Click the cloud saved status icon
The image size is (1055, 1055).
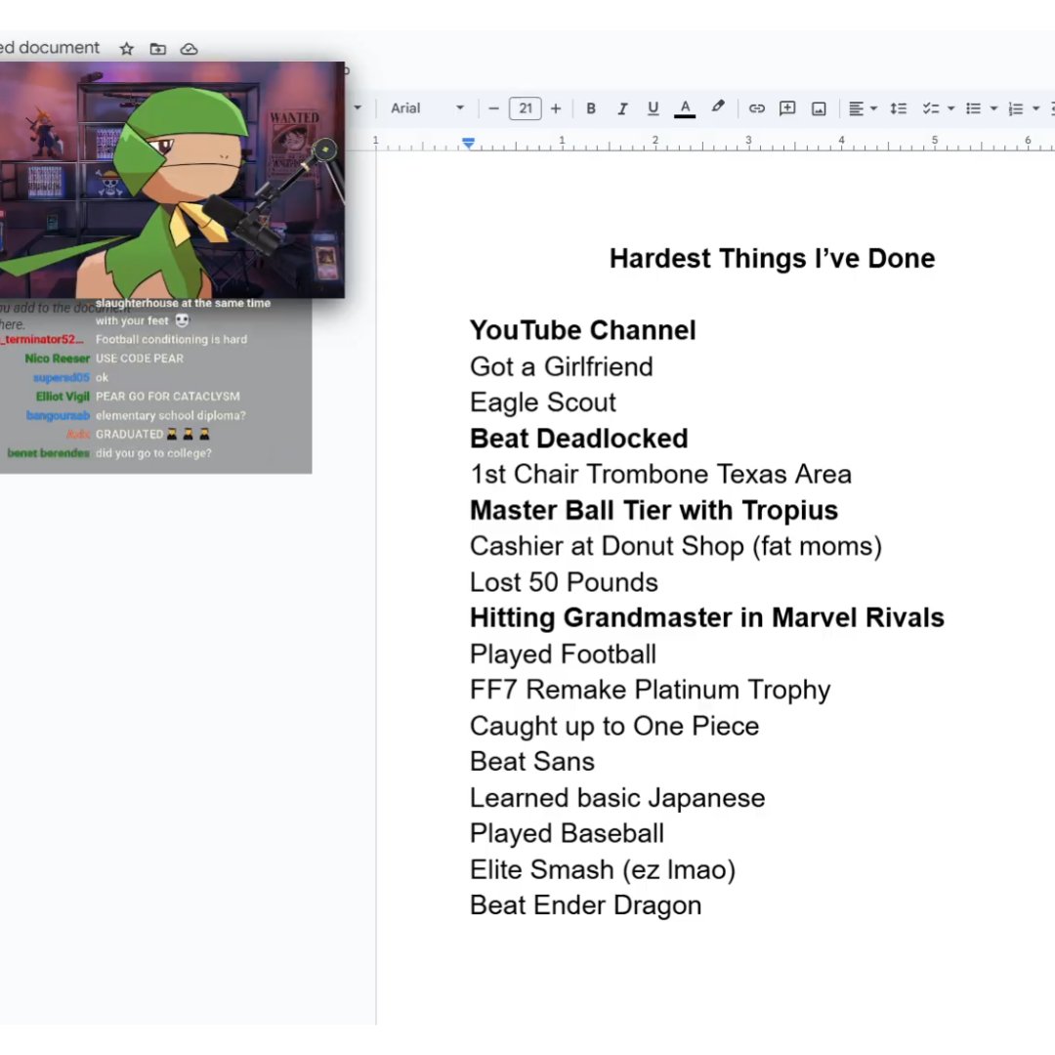[190, 49]
